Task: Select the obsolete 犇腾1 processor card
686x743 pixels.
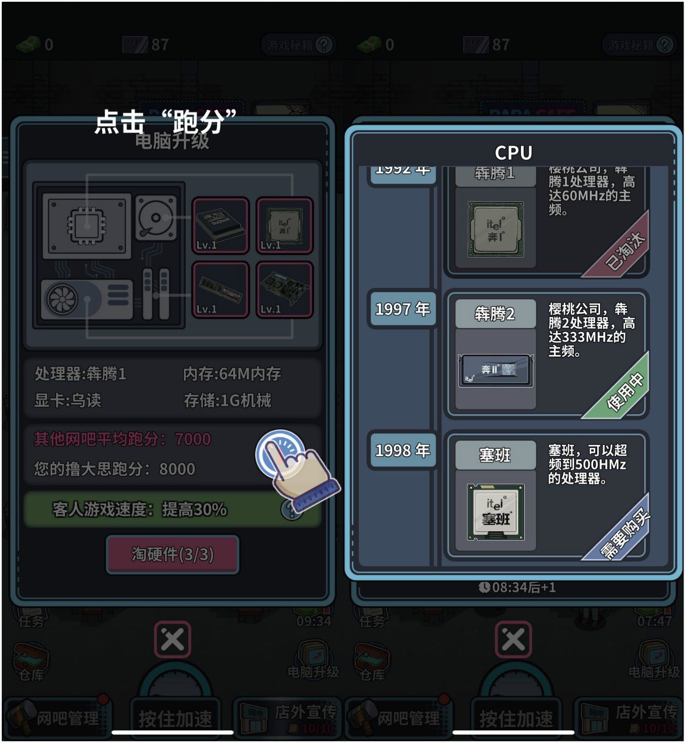Action: 546,222
